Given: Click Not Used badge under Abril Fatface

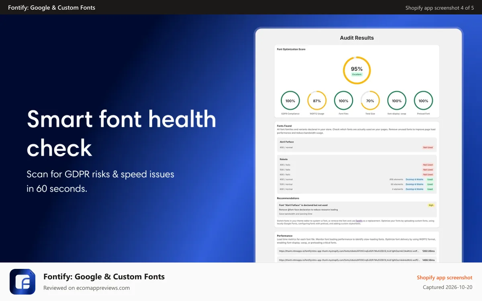Looking at the screenshot, I should (428, 147).
